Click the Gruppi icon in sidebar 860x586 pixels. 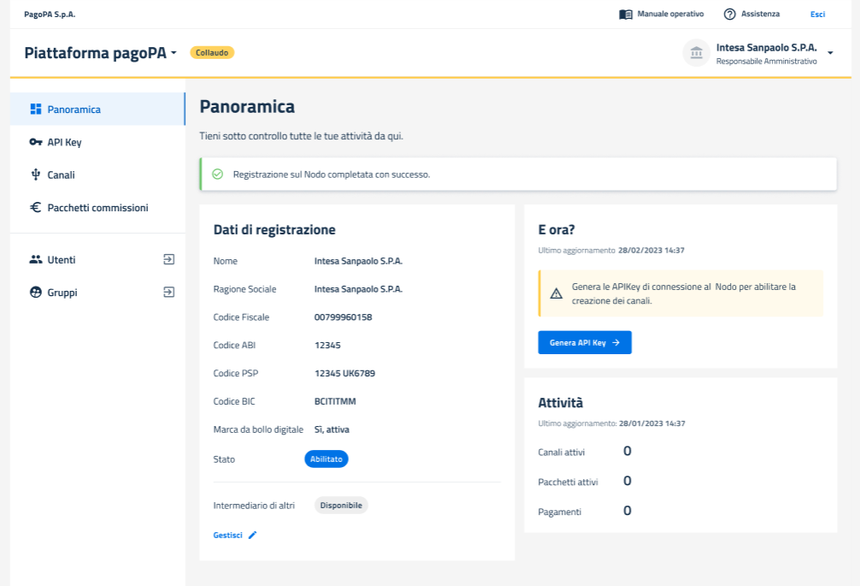pyautogui.click(x=36, y=292)
